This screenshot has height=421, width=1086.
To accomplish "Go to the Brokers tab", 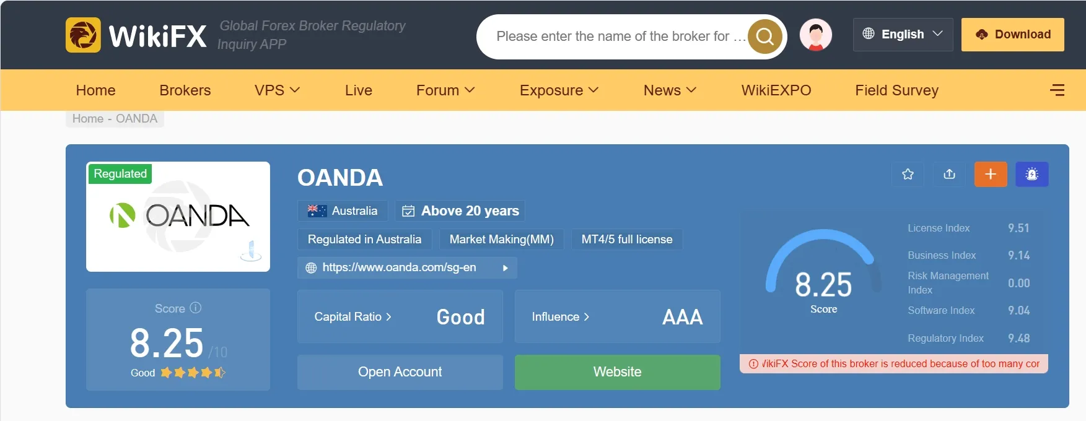I will coord(185,90).
